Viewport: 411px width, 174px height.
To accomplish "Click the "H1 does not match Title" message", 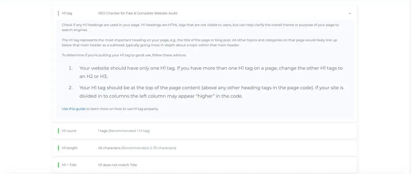I will pos(118,165).
